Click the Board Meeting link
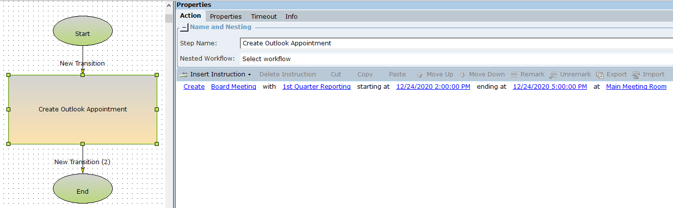The height and width of the screenshot is (208, 673). click(233, 87)
